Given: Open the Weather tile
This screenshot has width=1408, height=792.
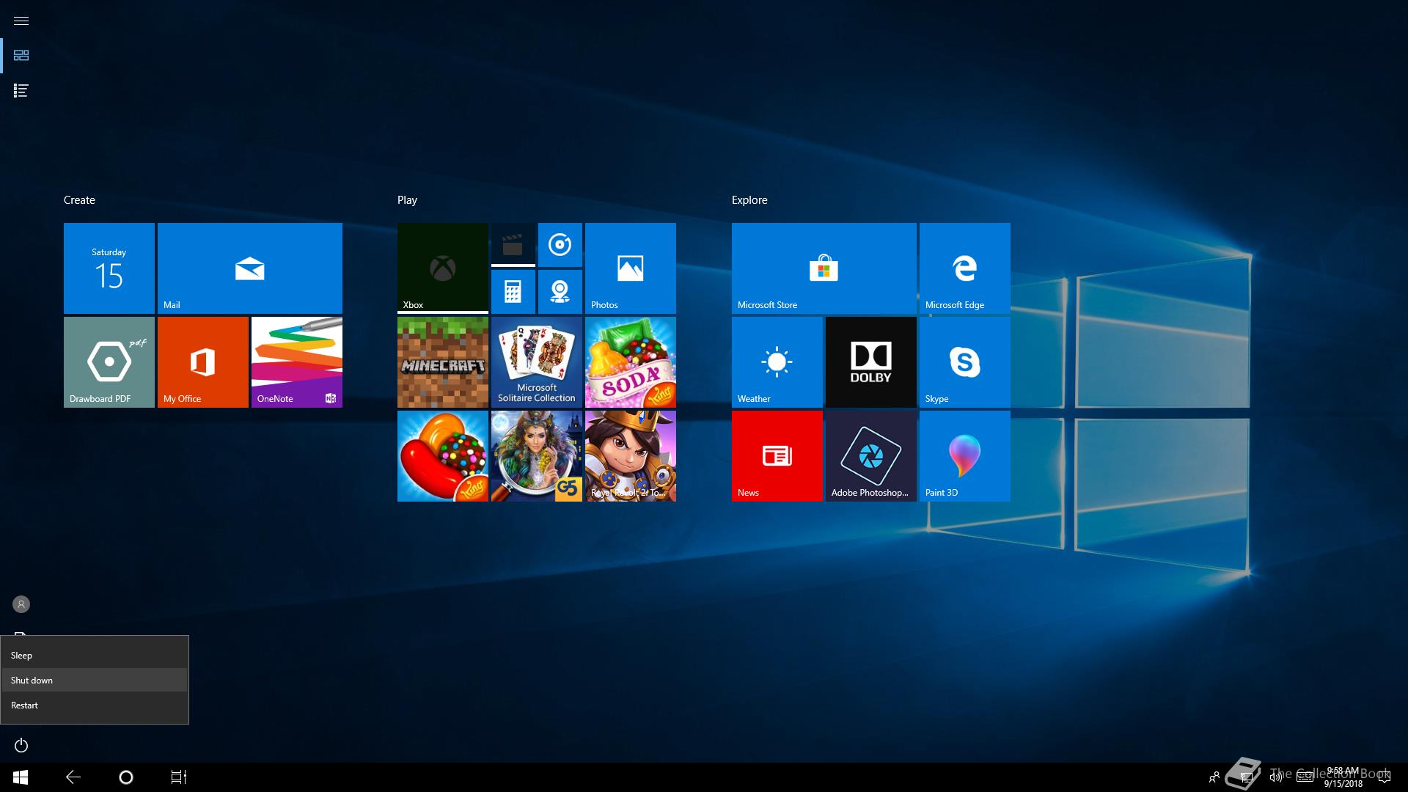Looking at the screenshot, I should coord(777,362).
